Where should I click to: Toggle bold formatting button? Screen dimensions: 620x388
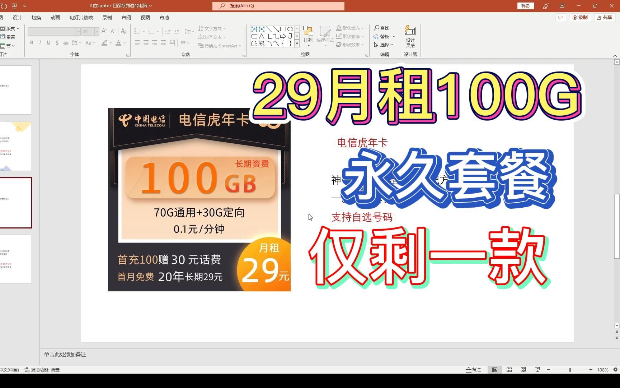click(32, 43)
